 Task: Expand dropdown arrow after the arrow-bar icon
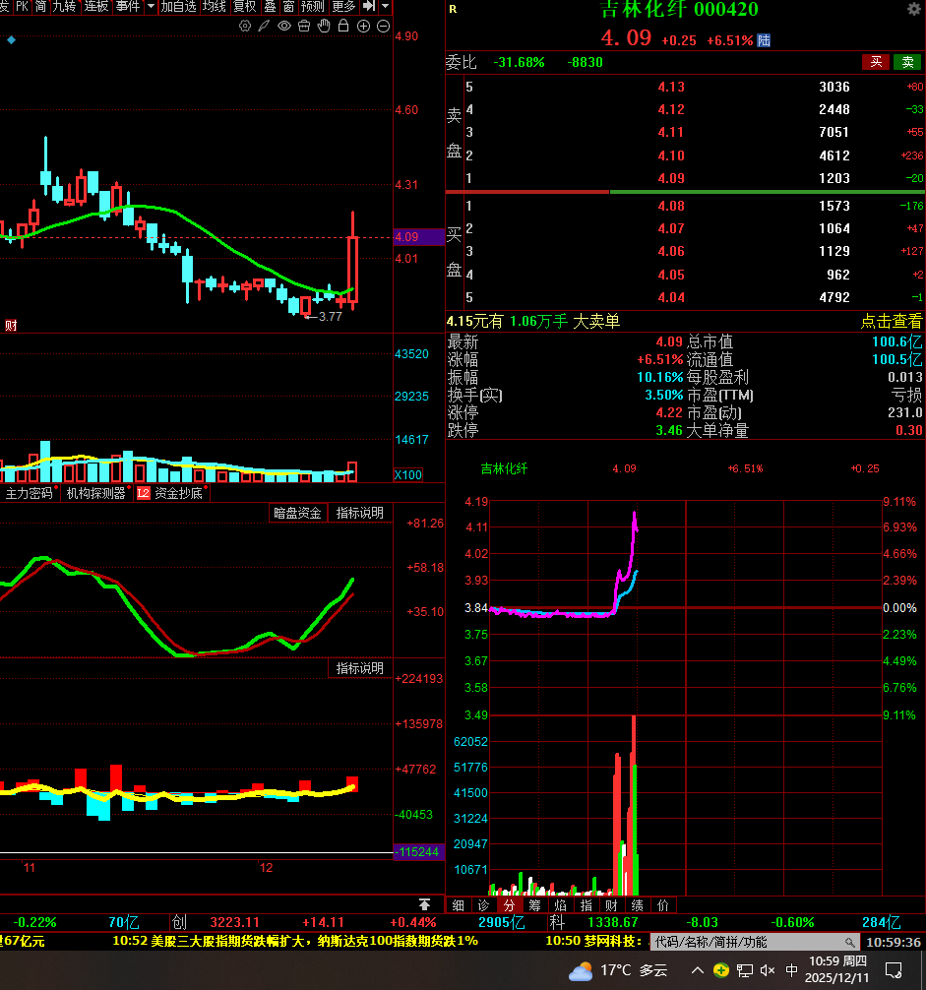(385, 6)
